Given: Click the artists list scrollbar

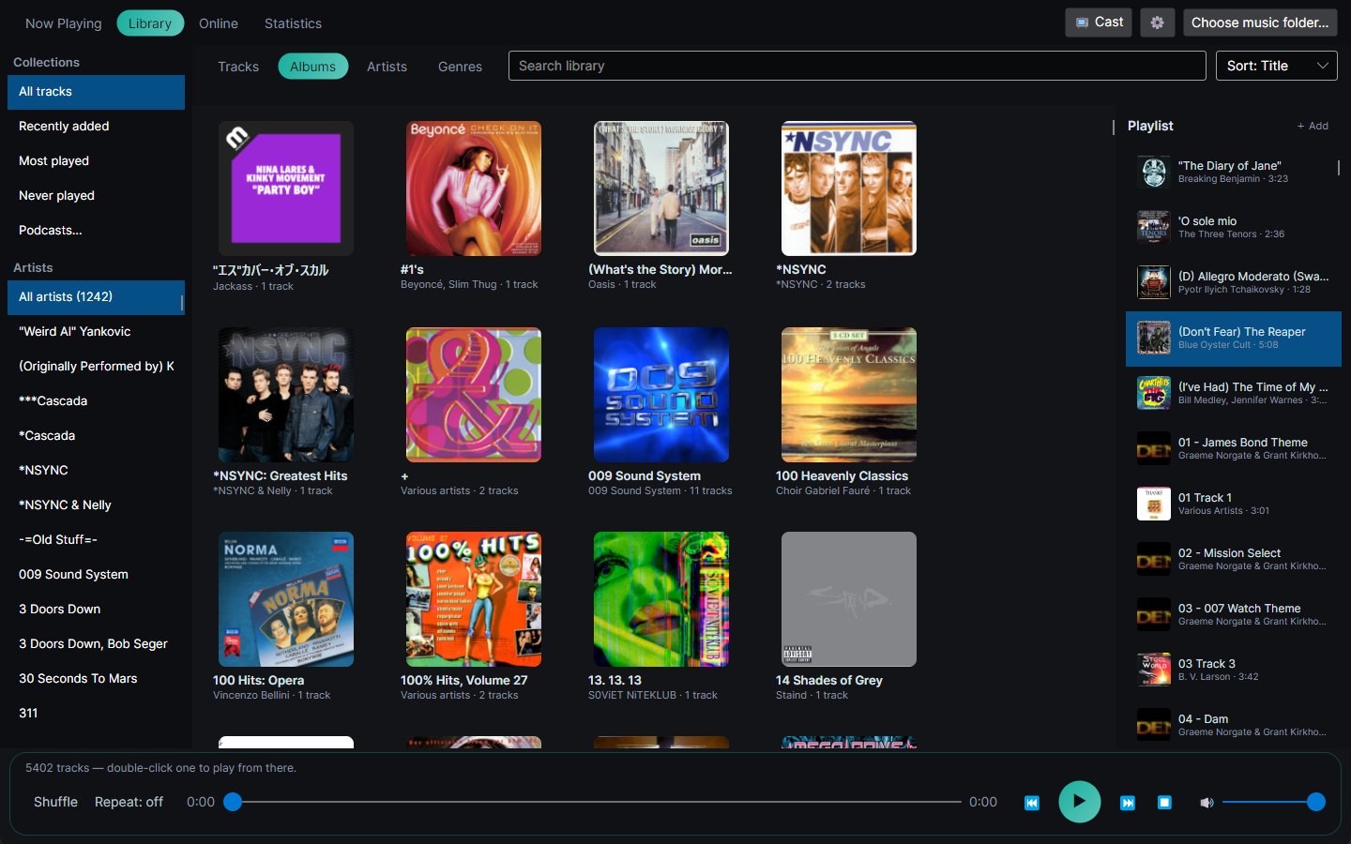Looking at the screenshot, I should tap(182, 303).
